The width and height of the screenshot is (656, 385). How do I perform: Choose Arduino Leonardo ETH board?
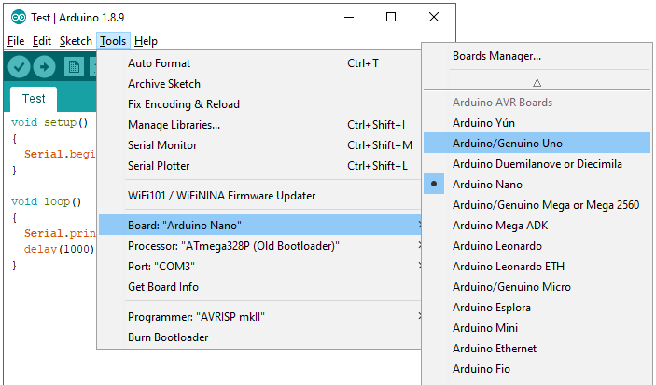point(510,267)
